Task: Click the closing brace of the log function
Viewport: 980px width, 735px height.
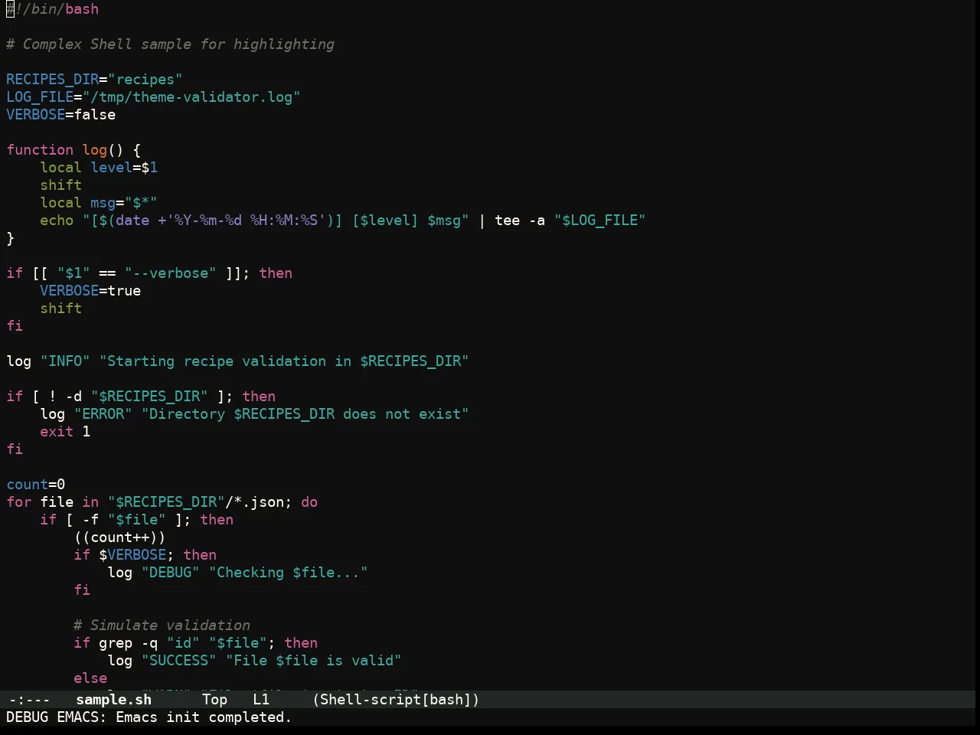Action: [x=10, y=238]
